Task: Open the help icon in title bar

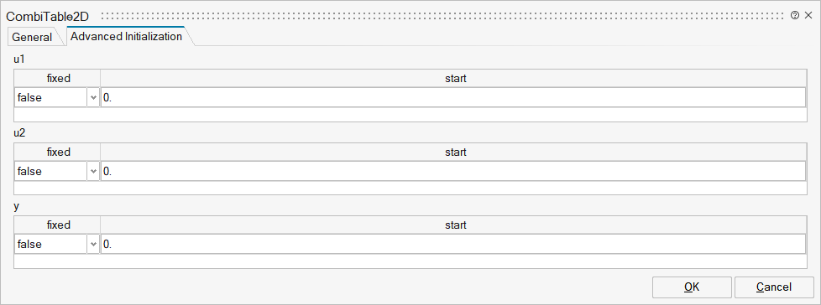Action: tap(795, 16)
